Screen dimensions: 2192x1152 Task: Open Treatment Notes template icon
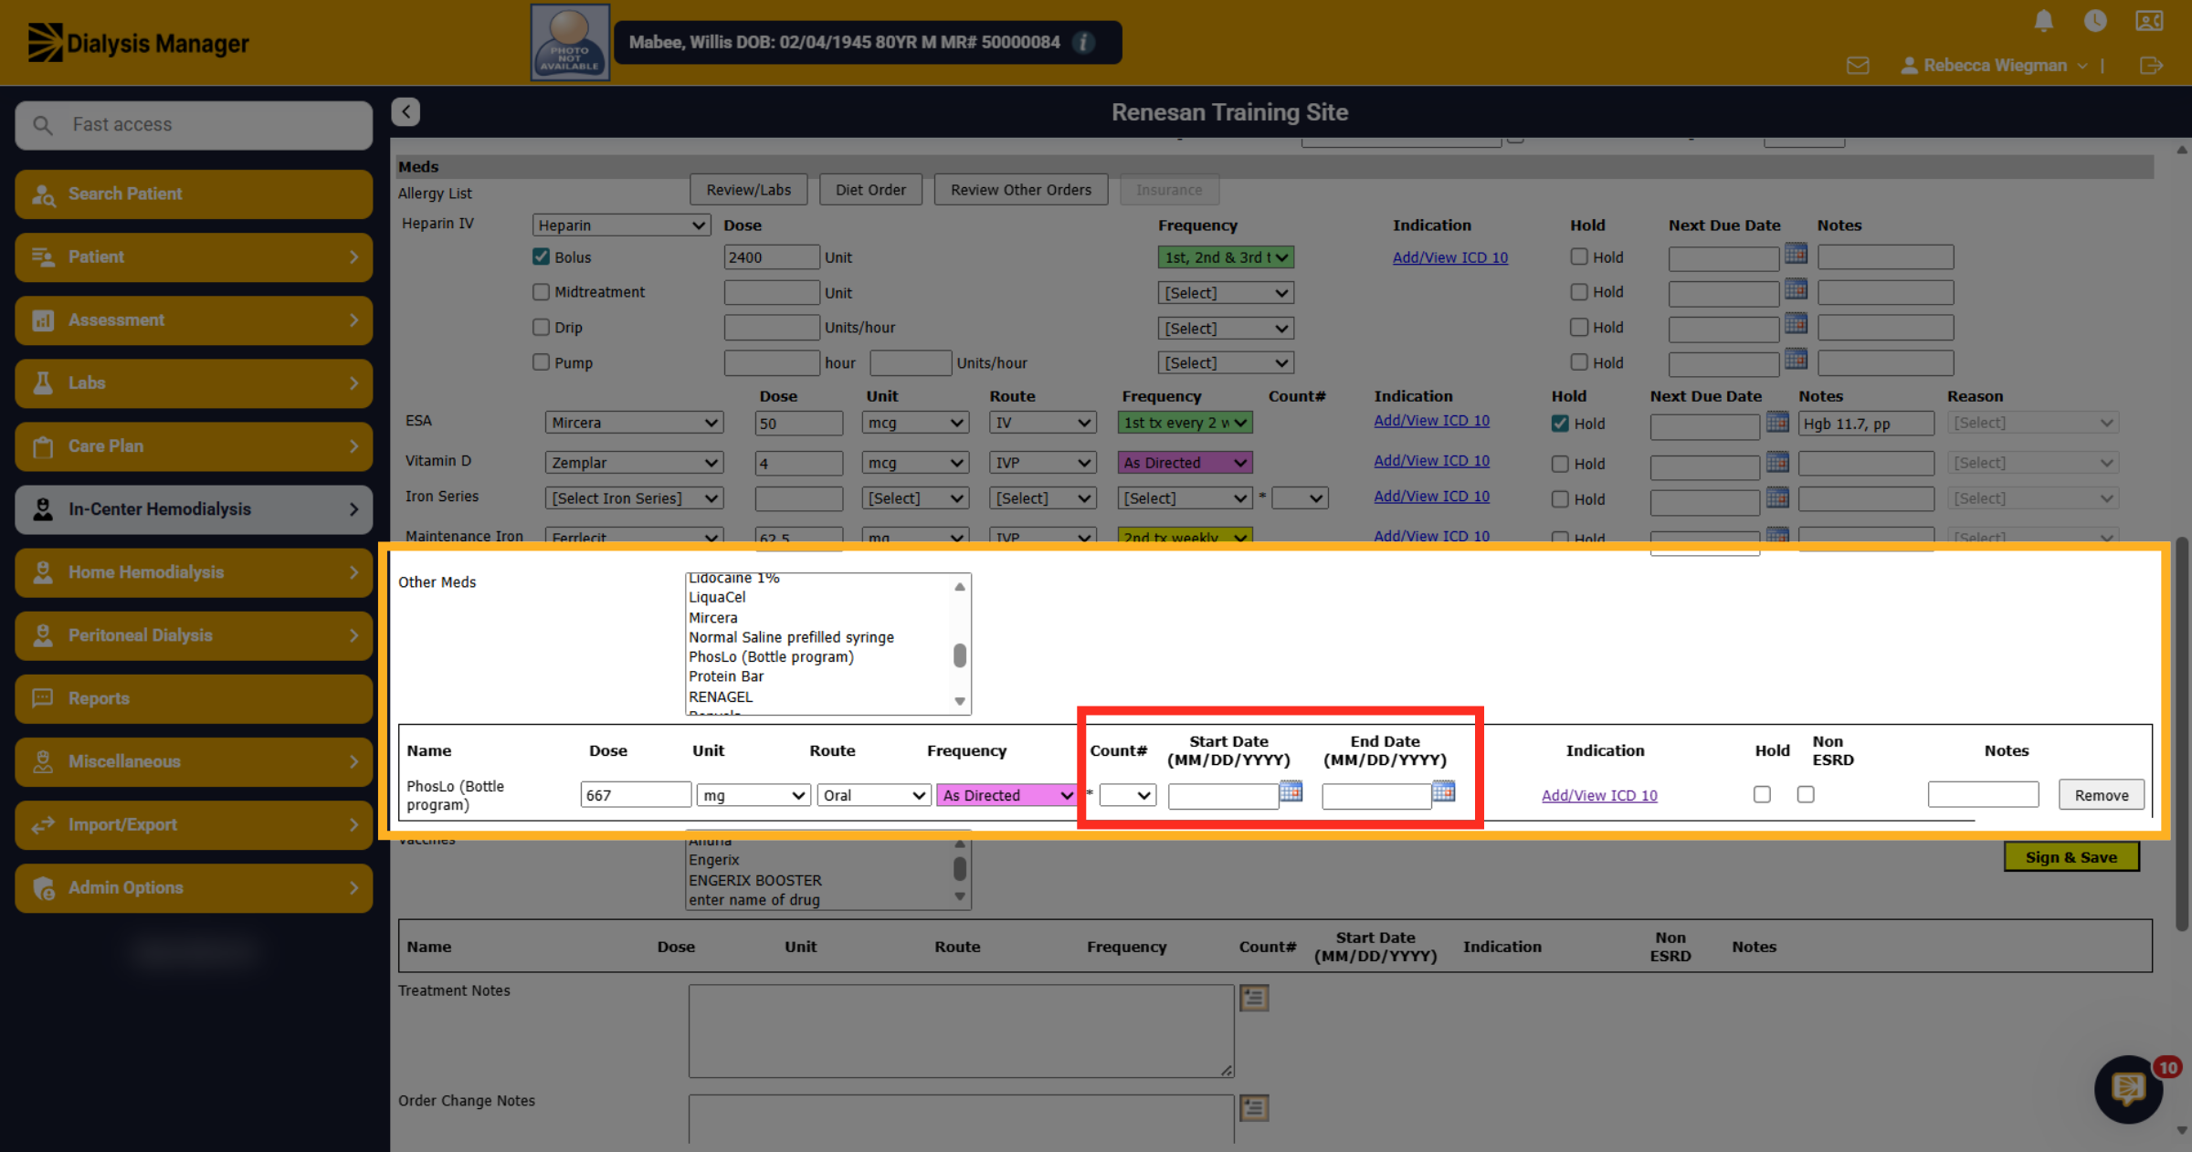point(1254,998)
